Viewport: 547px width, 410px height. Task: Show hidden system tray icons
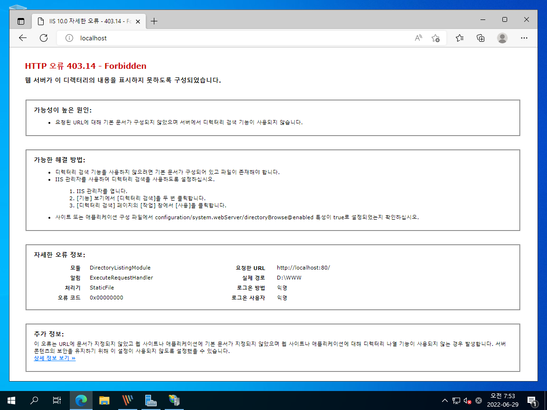click(x=445, y=401)
